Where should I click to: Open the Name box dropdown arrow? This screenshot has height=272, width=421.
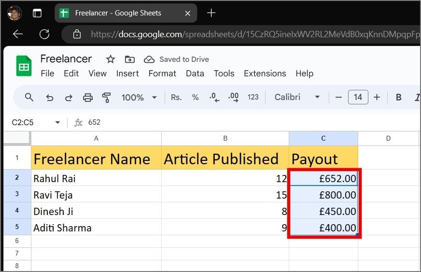coord(57,123)
